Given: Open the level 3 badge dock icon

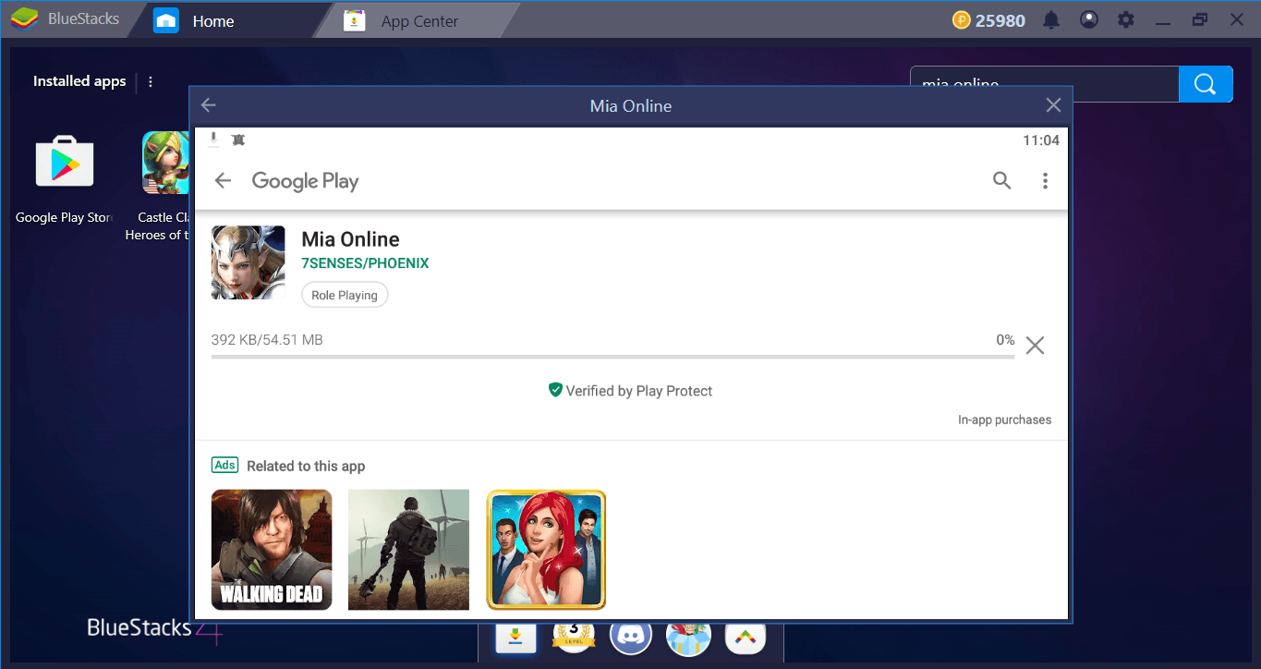Looking at the screenshot, I should click(x=573, y=636).
